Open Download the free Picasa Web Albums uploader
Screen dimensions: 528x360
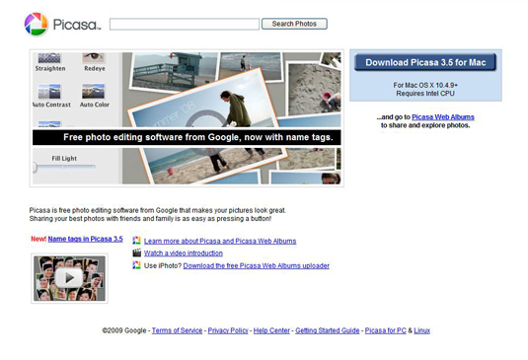pos(257,265)
